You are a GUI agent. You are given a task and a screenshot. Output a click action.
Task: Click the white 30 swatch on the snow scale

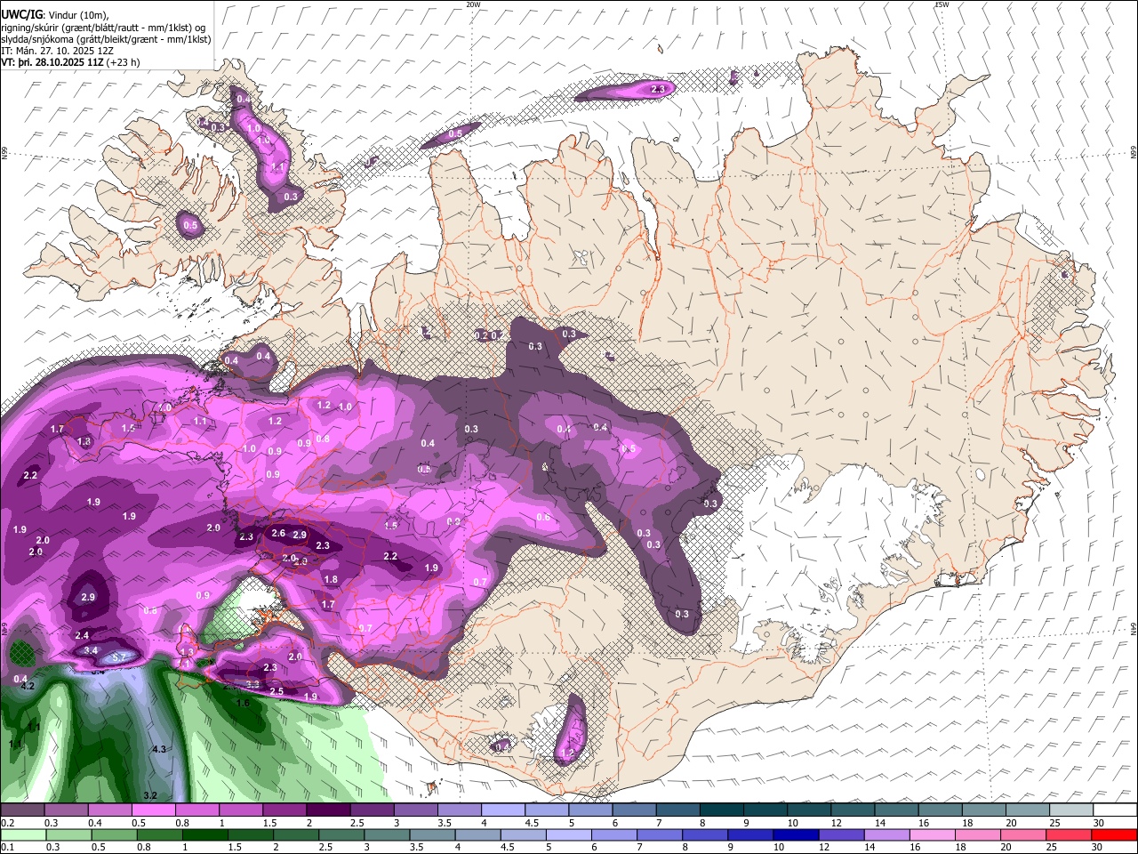1115,810
